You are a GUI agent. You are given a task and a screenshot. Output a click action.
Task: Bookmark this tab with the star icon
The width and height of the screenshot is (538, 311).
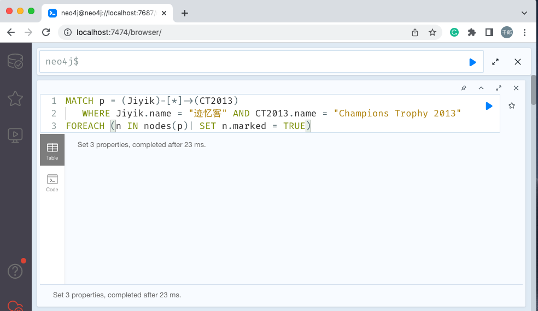(x=432, y=32)
